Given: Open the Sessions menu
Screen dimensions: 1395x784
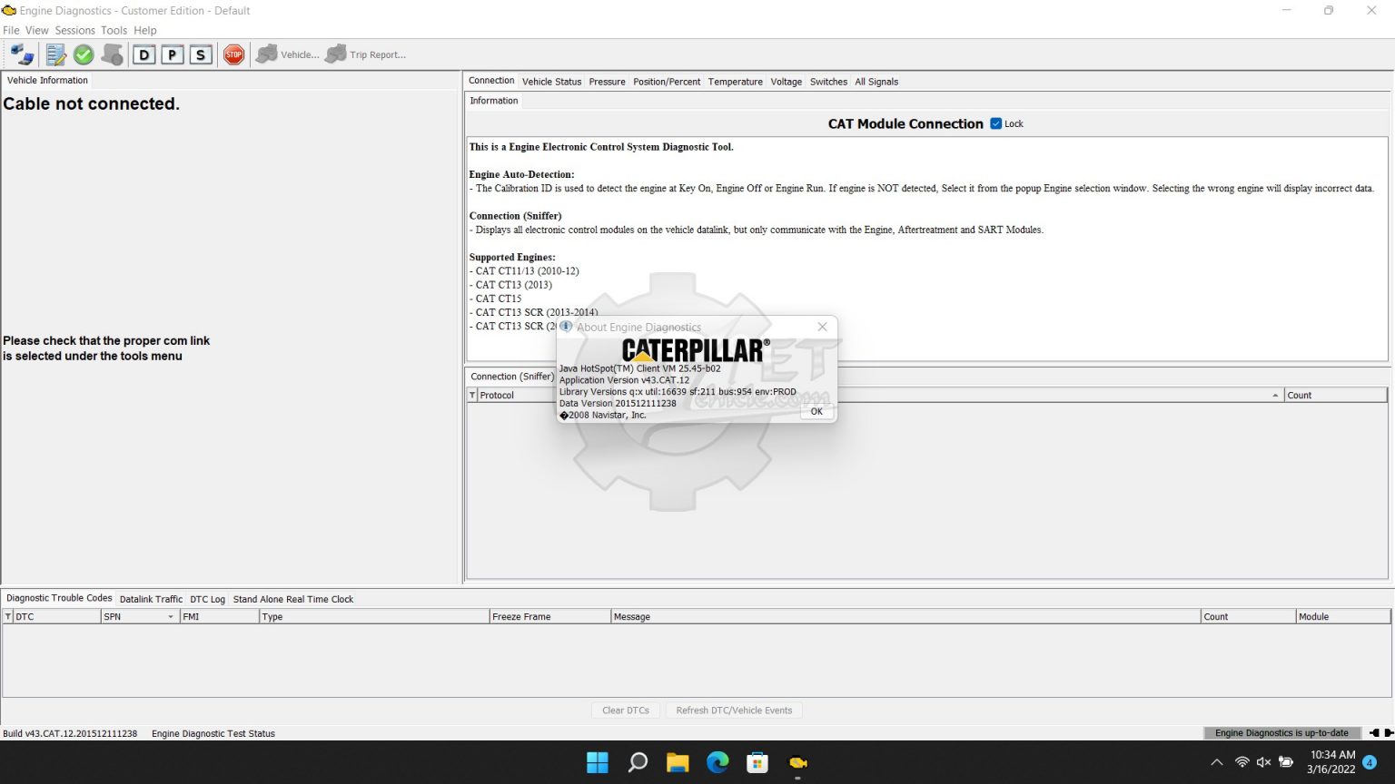Looking at the screenshot, I should coord(75,30).
